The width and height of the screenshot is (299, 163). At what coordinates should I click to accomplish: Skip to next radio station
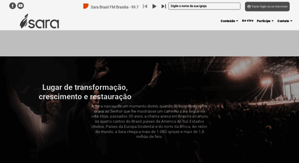pos(164,7)
